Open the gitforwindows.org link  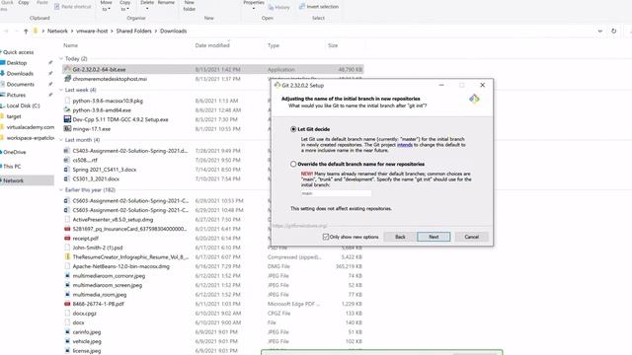(300, 226)
